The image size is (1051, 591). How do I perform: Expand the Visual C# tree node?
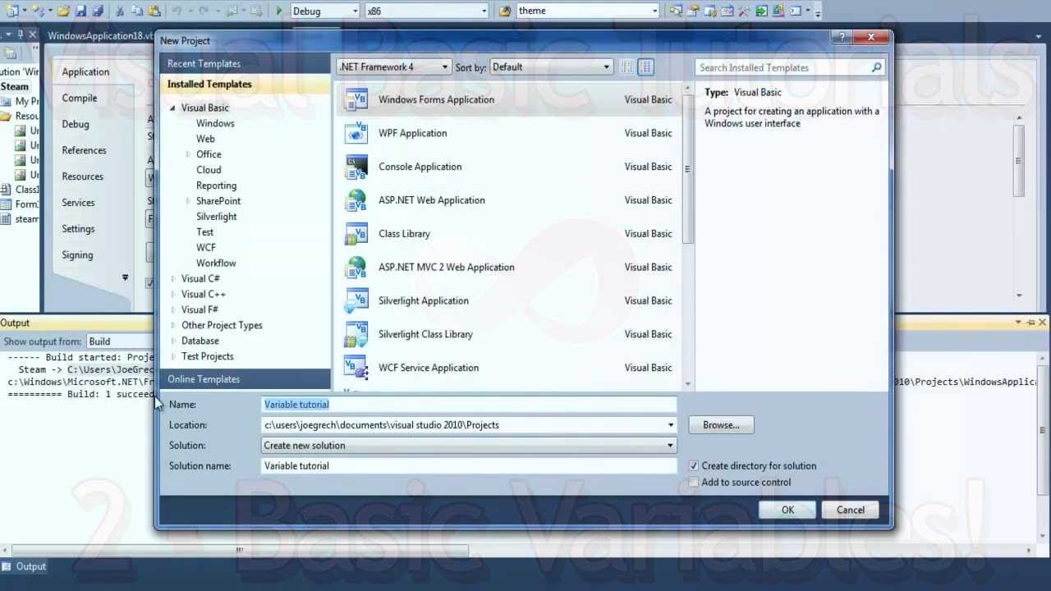click(172, 278)
